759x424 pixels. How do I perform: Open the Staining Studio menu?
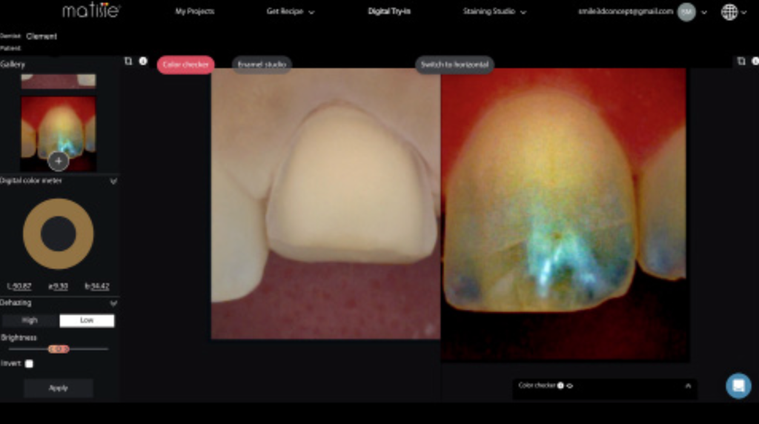(x=494, y=12)
